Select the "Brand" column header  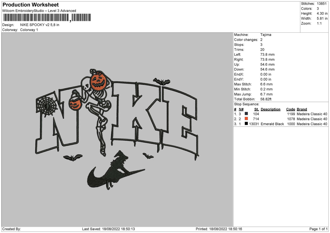[x=302, y=109]
